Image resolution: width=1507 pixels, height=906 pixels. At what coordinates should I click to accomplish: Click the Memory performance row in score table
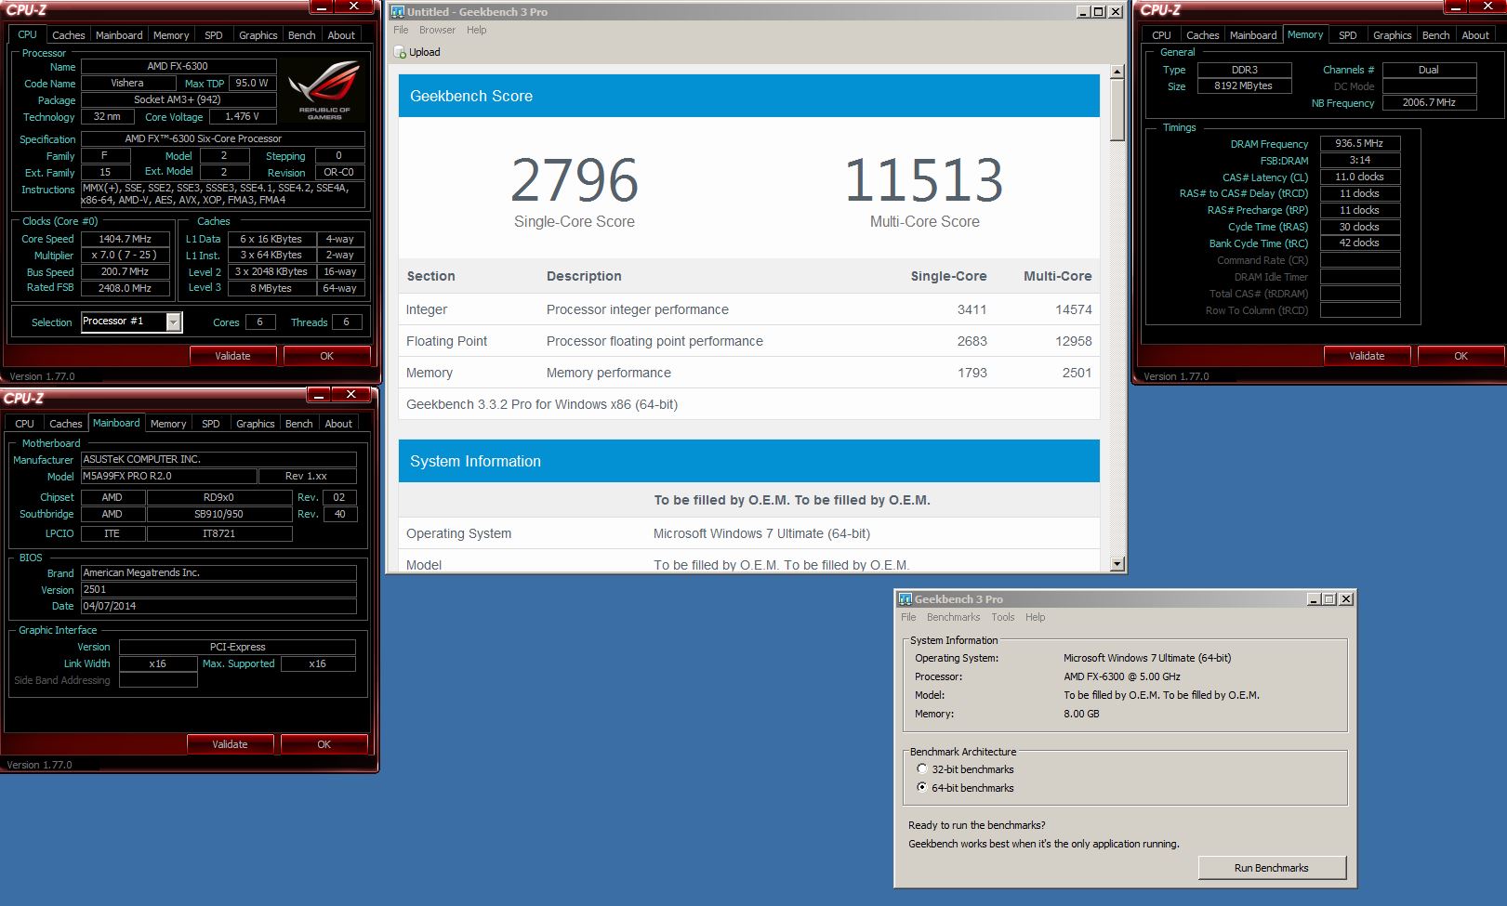[749, 373]
